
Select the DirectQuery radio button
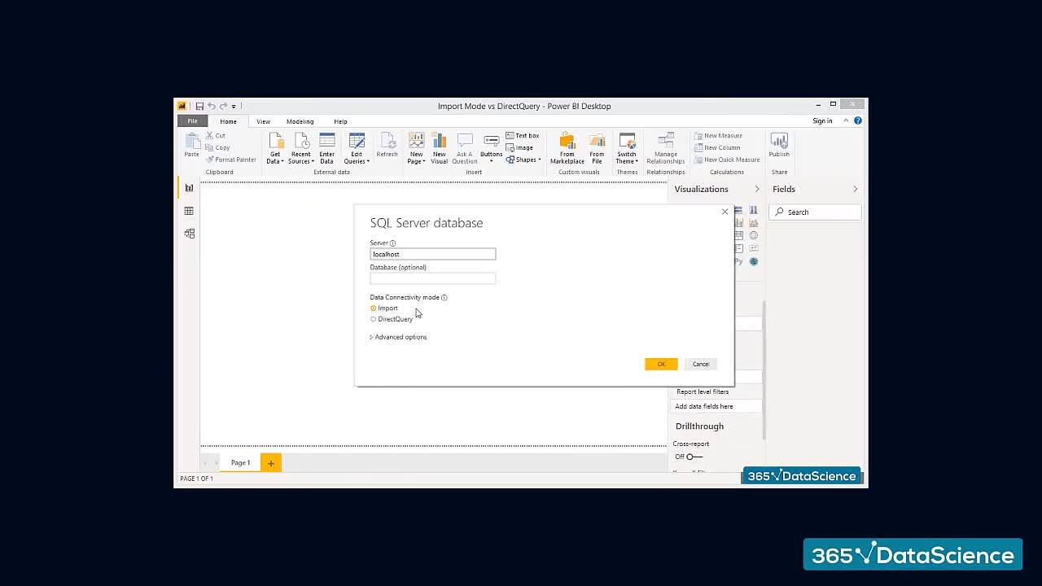pyautogui.click(x=374, y=319)
